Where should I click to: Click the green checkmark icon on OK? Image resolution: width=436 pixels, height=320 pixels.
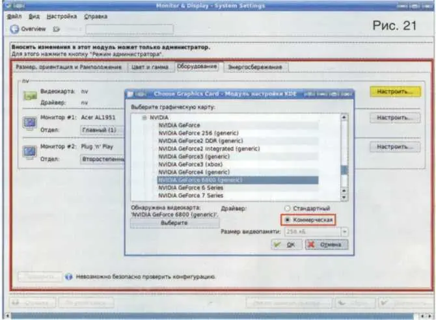[x=277, y=245]
